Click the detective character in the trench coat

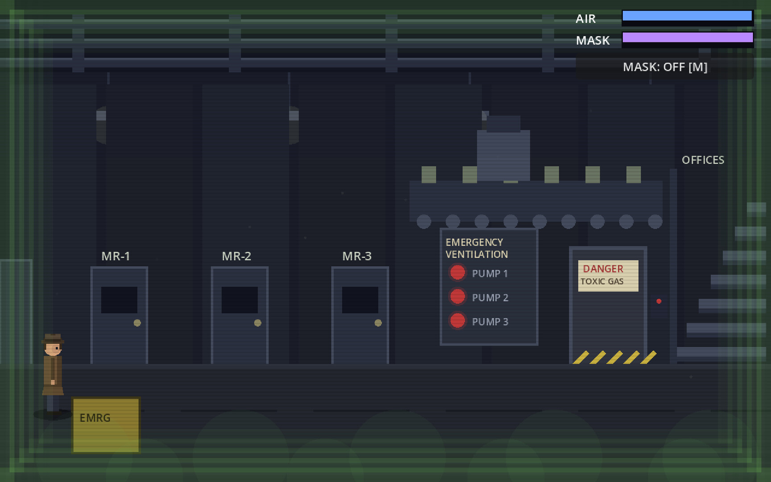tap(53, 373)
